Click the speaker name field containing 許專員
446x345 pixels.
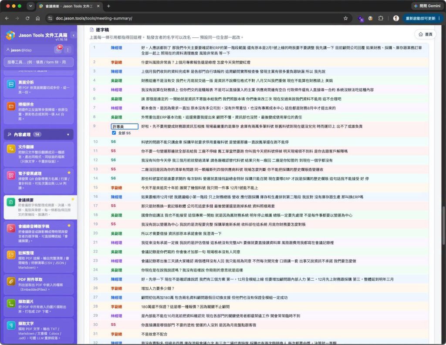(x=125, y=126)
